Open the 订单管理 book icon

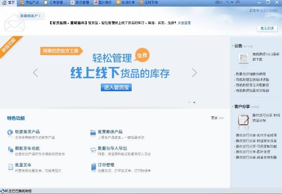93,166
